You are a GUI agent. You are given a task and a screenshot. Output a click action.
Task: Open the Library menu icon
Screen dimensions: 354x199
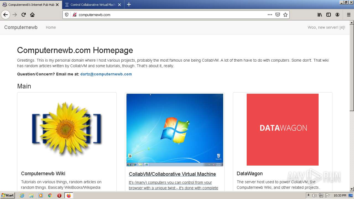click(320, 15)
